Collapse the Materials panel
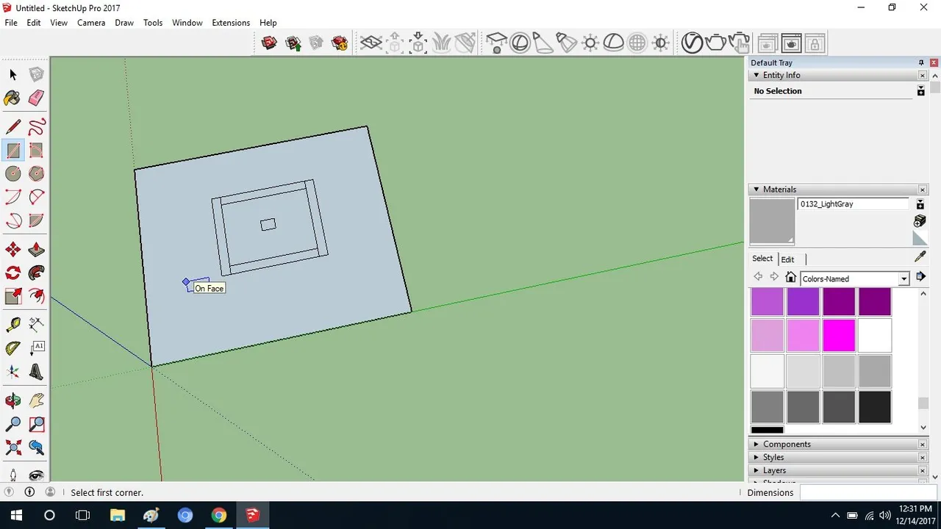Image resolution: width=941 pixels, height=529 pixels. [756, 190]
